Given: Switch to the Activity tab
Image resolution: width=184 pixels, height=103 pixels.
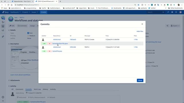Looking at the screenshot, I should click(x=53, y=89).
